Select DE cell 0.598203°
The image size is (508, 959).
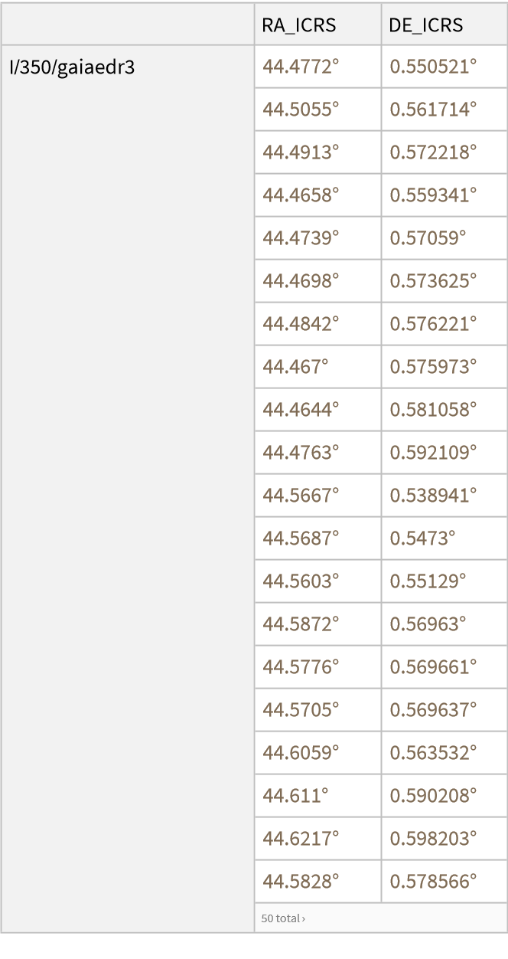433,839
